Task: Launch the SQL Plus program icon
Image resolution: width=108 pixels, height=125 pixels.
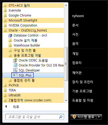Action: 15,75
